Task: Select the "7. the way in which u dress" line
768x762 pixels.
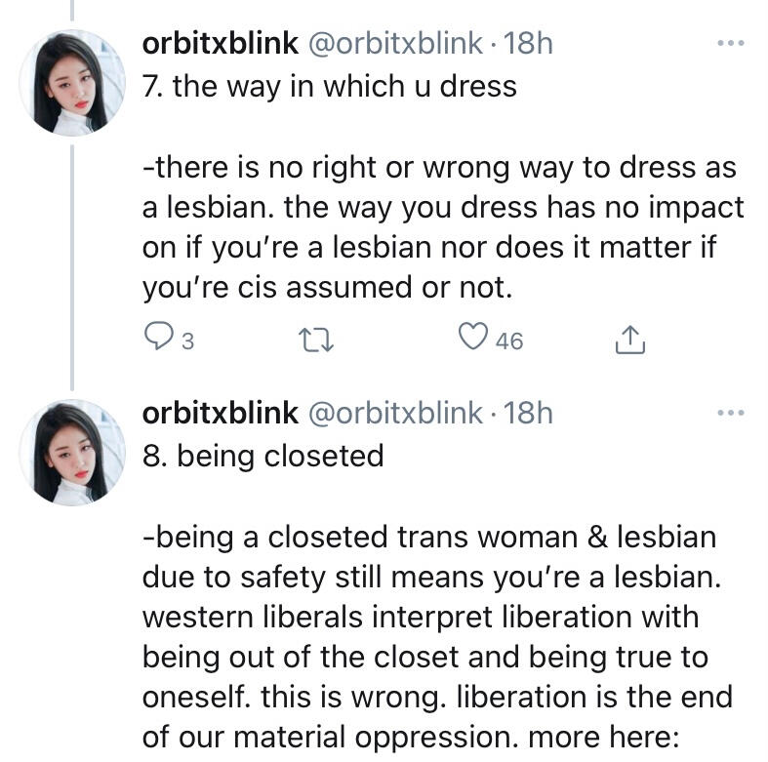Action: pyautogui.click(x=329, y=86)
